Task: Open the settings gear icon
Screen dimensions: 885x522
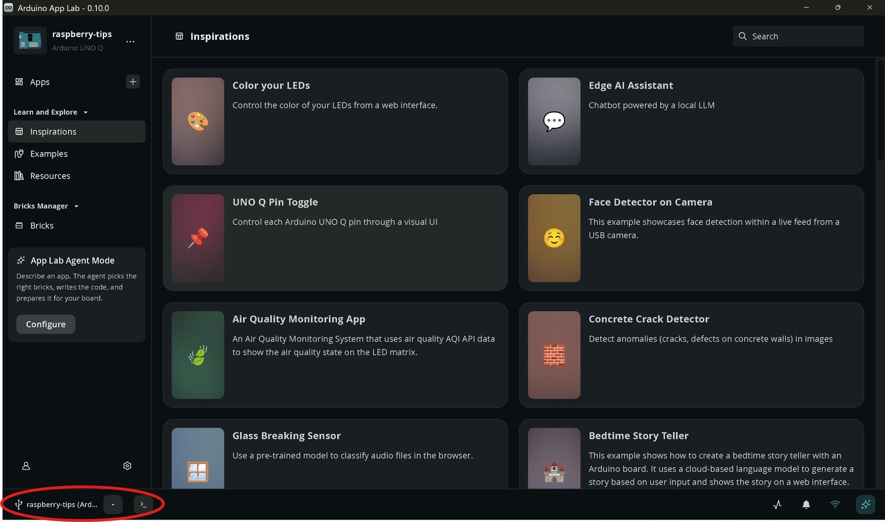Action: [x=127, y=466]
